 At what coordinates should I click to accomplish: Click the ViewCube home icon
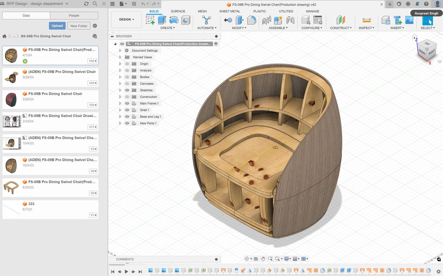[x=414, y=37]
